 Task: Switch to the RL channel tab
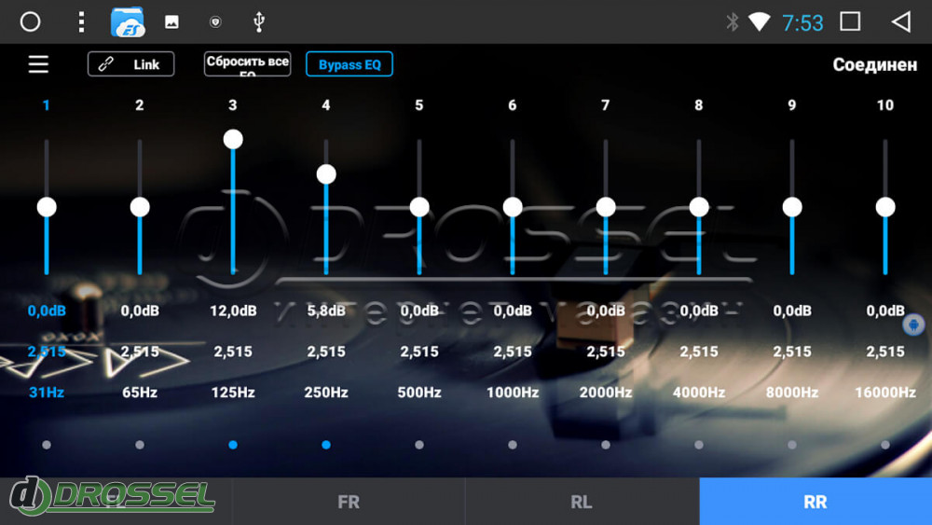[582, 503]
